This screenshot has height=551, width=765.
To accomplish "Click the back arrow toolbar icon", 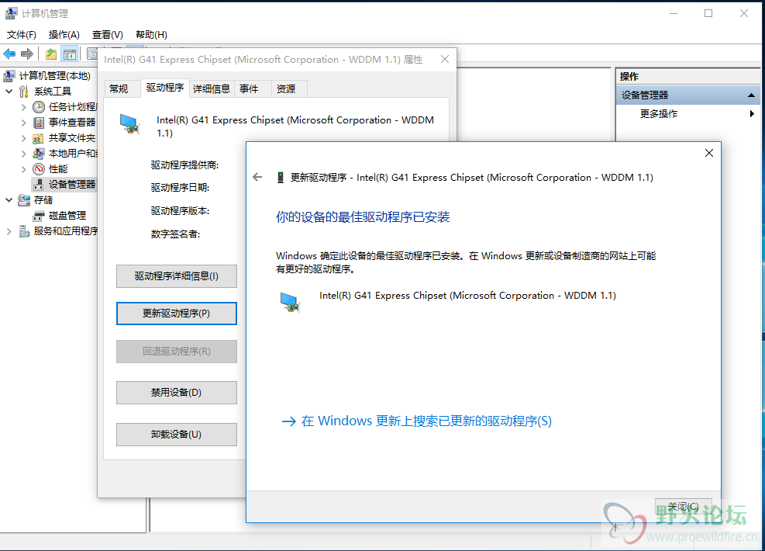I will 9,54.
